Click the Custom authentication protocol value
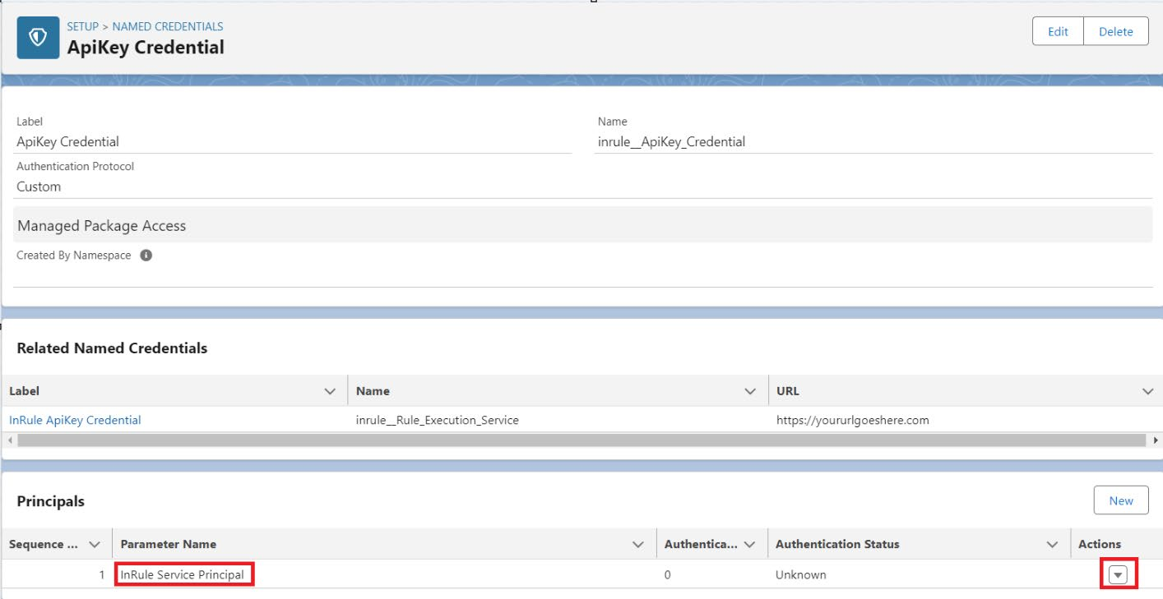The width and height of the screenshot is (1163, 599). pos(39,187)
